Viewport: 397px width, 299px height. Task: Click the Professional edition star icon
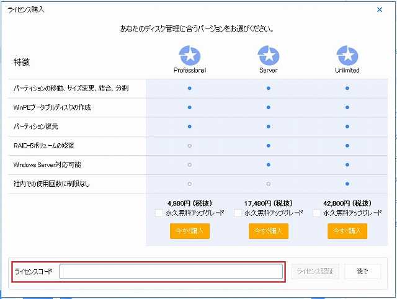[190, 55]
